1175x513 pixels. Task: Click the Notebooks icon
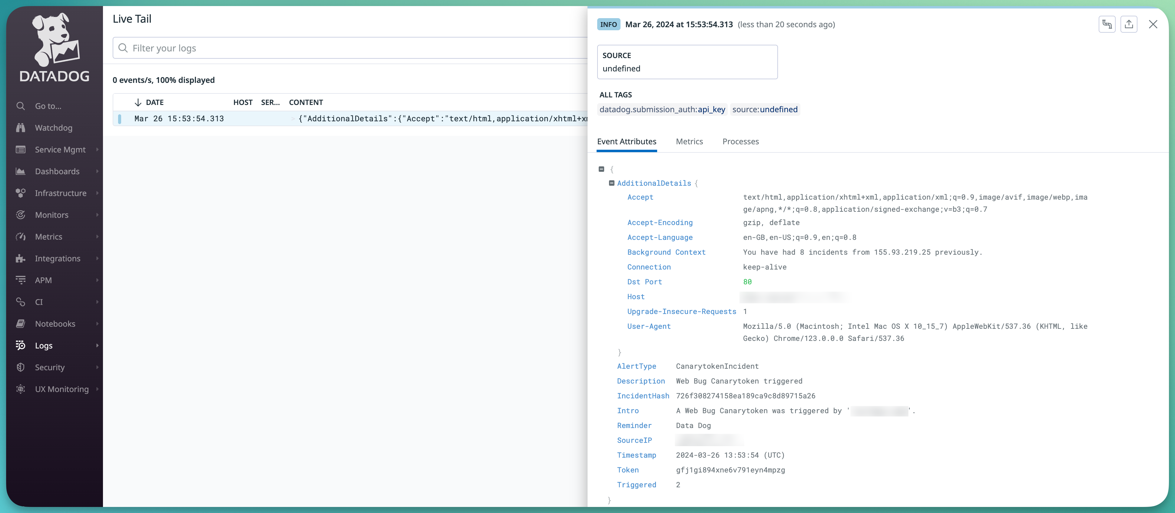click(21, 323)
